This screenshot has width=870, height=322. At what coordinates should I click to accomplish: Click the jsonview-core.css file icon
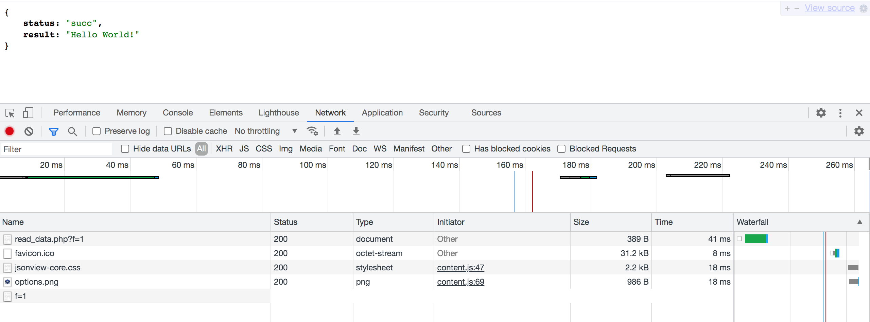pyautogui.click(x=7, y=268)
